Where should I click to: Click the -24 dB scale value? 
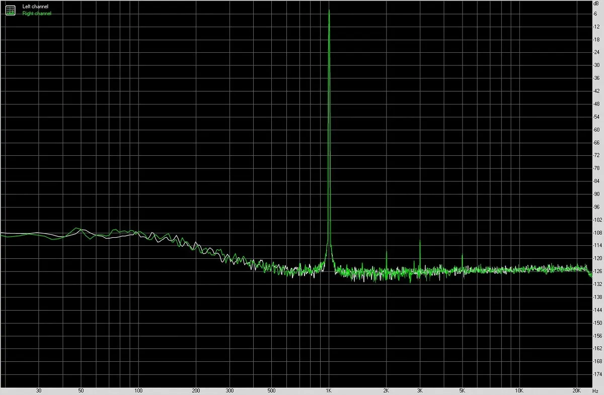(597, 52)
